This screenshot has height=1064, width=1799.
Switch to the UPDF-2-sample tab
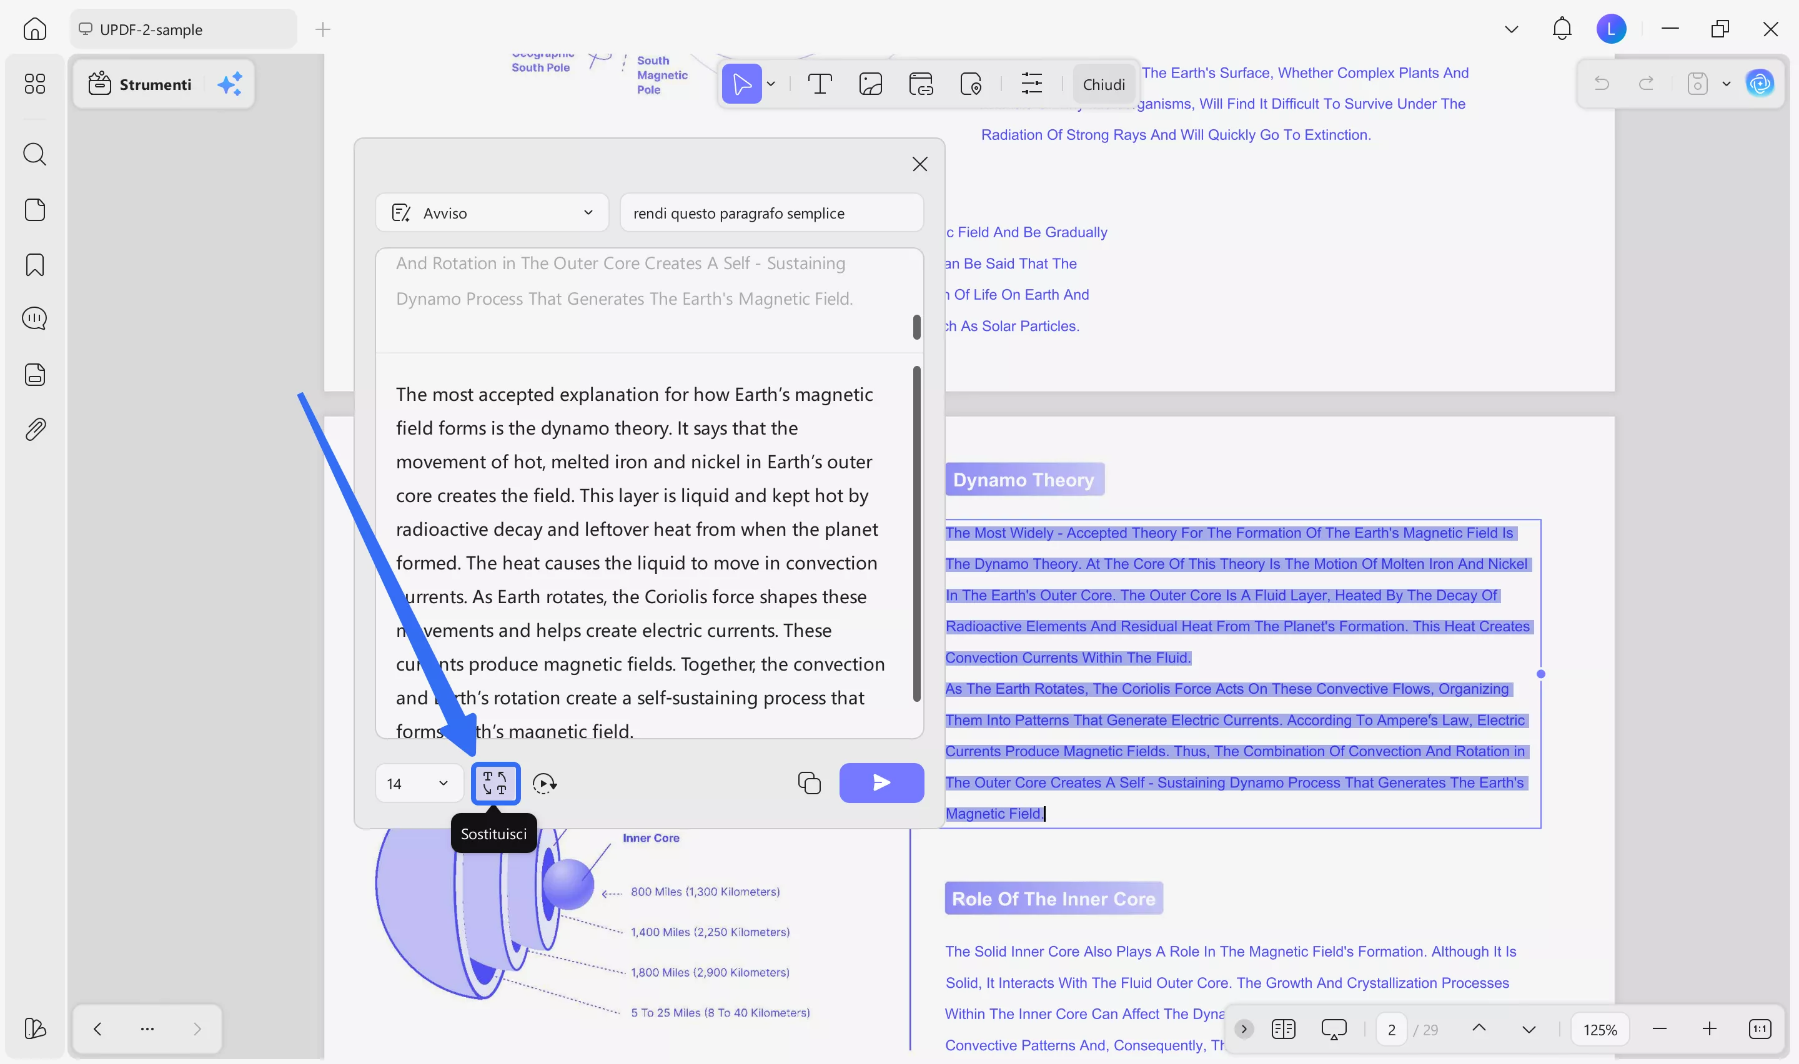click(183, 29)
